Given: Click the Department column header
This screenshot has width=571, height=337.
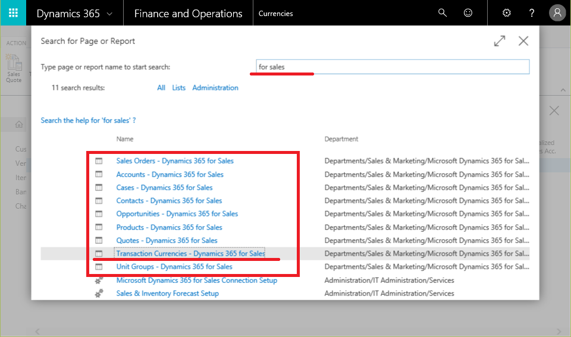Looking at the screenshot, I should [x=341, y=139].
